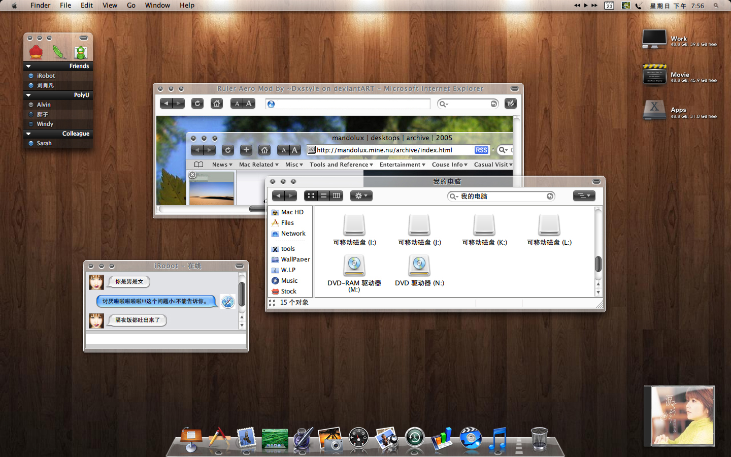Viewport: 731px width, 457px height.
Task: Open Edit menu
Action: 87,5
